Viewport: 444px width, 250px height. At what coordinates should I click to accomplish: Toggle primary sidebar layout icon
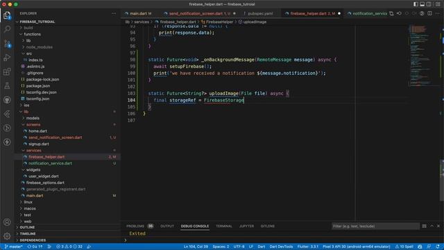416,4
